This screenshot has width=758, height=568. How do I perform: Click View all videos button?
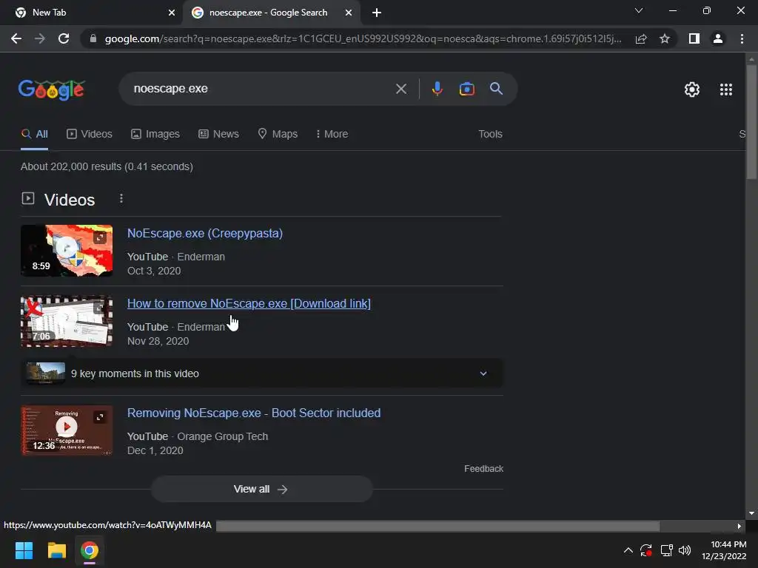(261, 489)
